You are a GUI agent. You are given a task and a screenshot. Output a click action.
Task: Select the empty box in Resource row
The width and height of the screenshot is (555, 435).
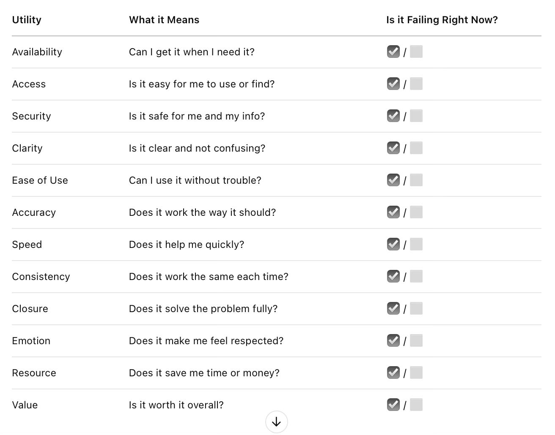click(416, 372)
